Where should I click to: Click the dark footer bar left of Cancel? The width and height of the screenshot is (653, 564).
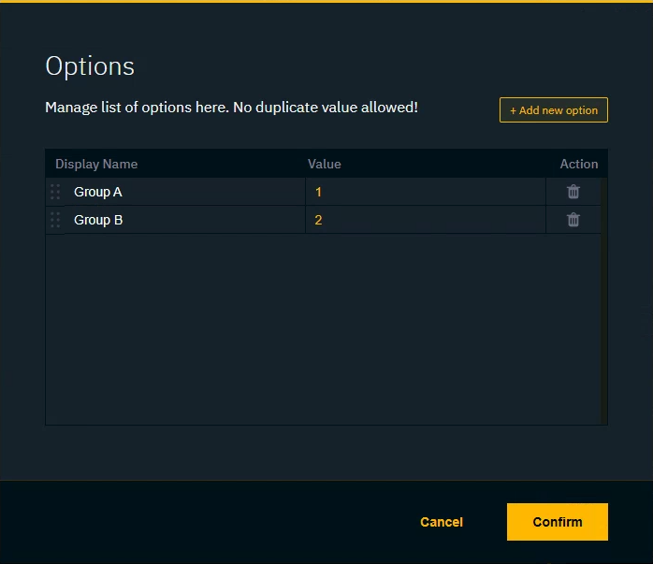tap(187, 522)
